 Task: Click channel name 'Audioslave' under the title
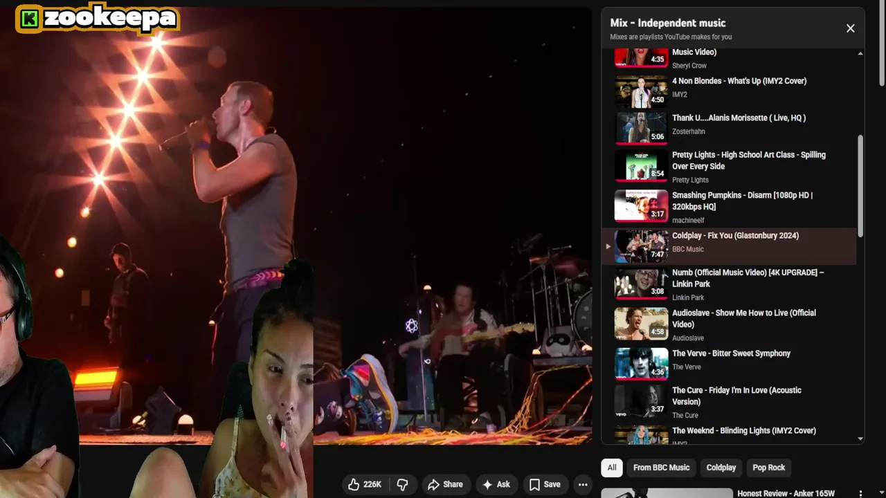(x=688, y=338)
